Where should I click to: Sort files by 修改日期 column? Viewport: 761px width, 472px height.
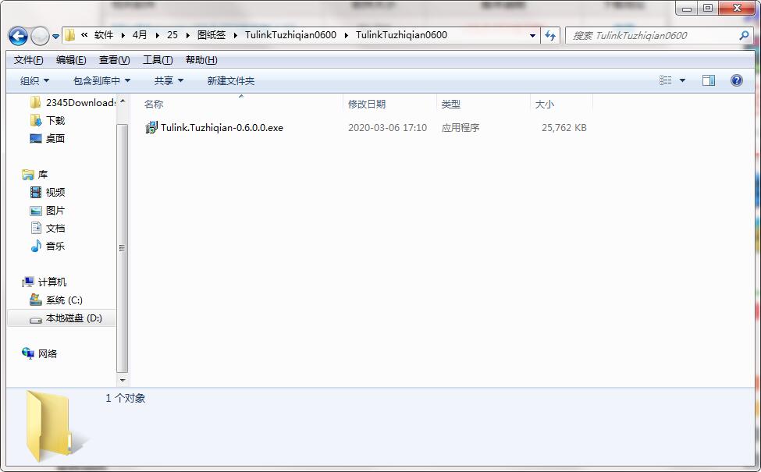pos(367,104)
